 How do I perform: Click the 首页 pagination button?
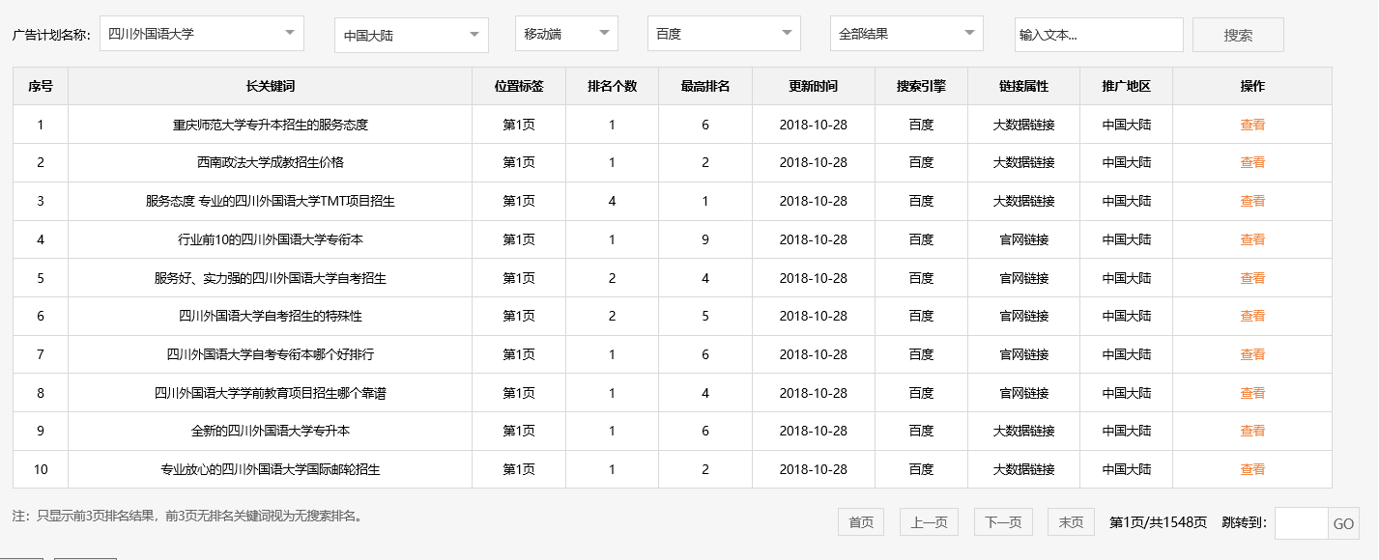pos(859,521)
